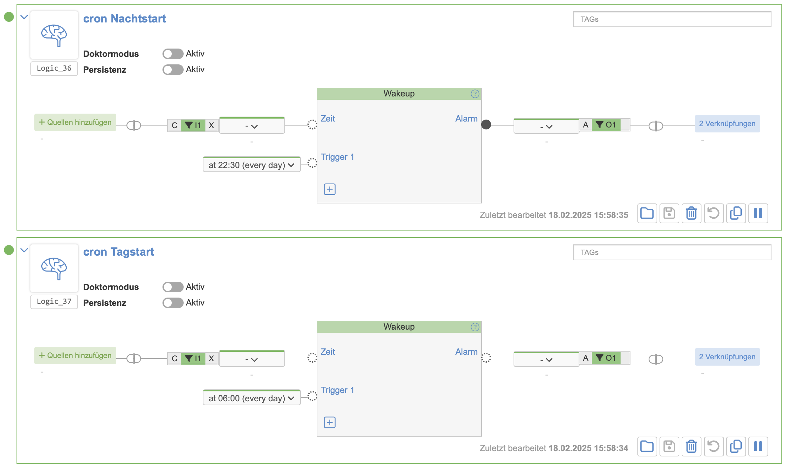Add a trigger in cron Tagstart Wakeup
Screen dimensions: 788x467
(330, 422)
